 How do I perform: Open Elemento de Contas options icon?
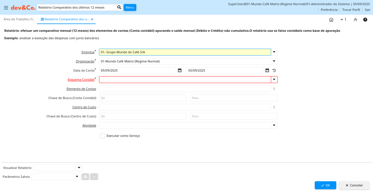(274, 89)
